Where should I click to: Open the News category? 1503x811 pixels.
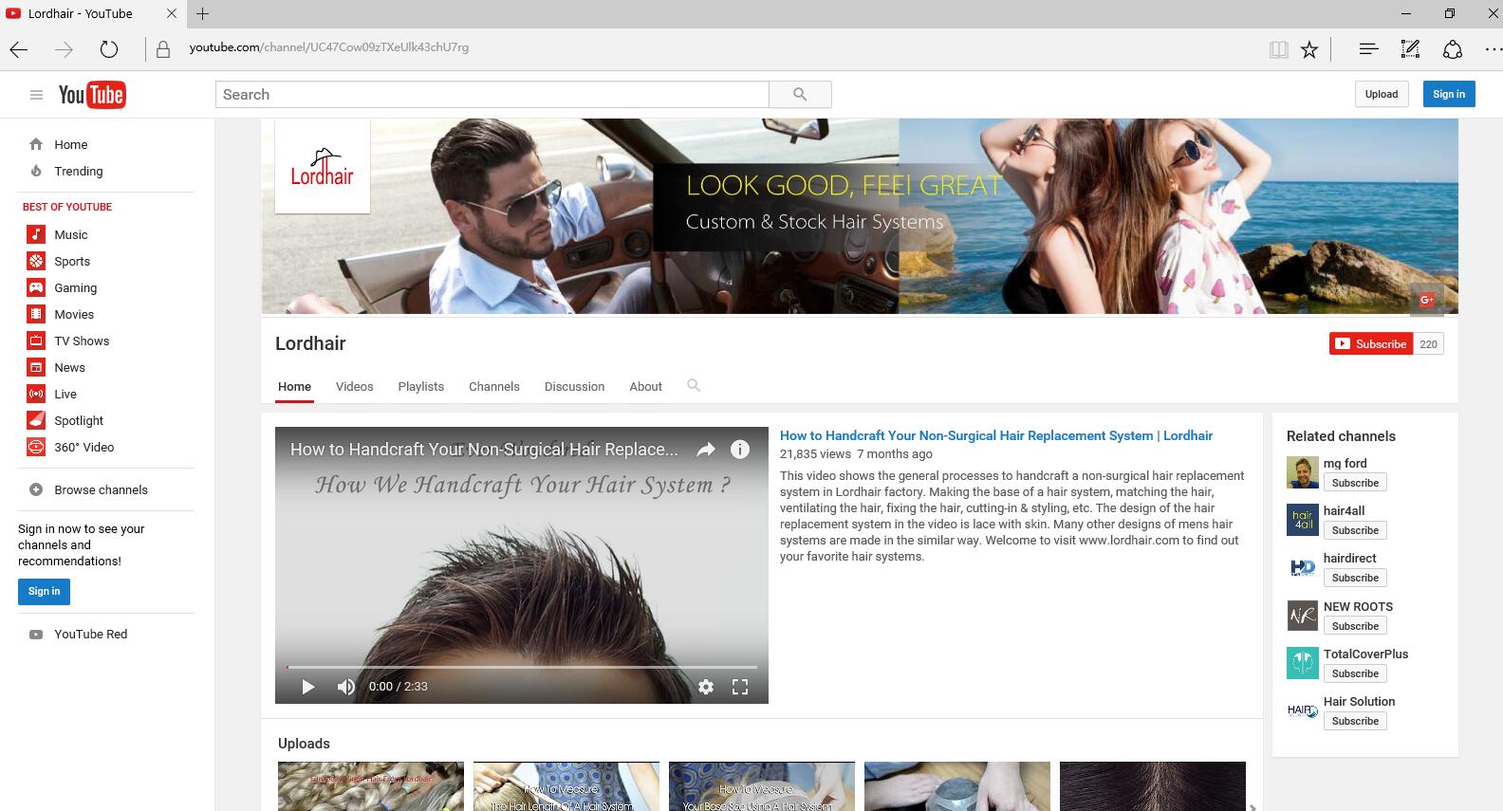click(x=69, y=367)
